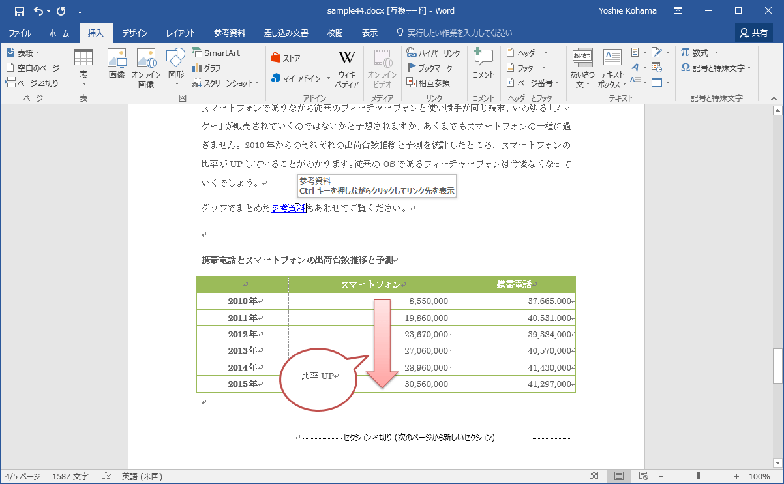Screen dimensions: 784x484
Task: Open the スクリーンショット dropdown
Action: click(226, 83)
